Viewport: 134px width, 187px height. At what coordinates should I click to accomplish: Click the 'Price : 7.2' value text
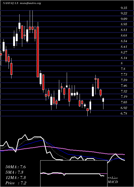16,183
